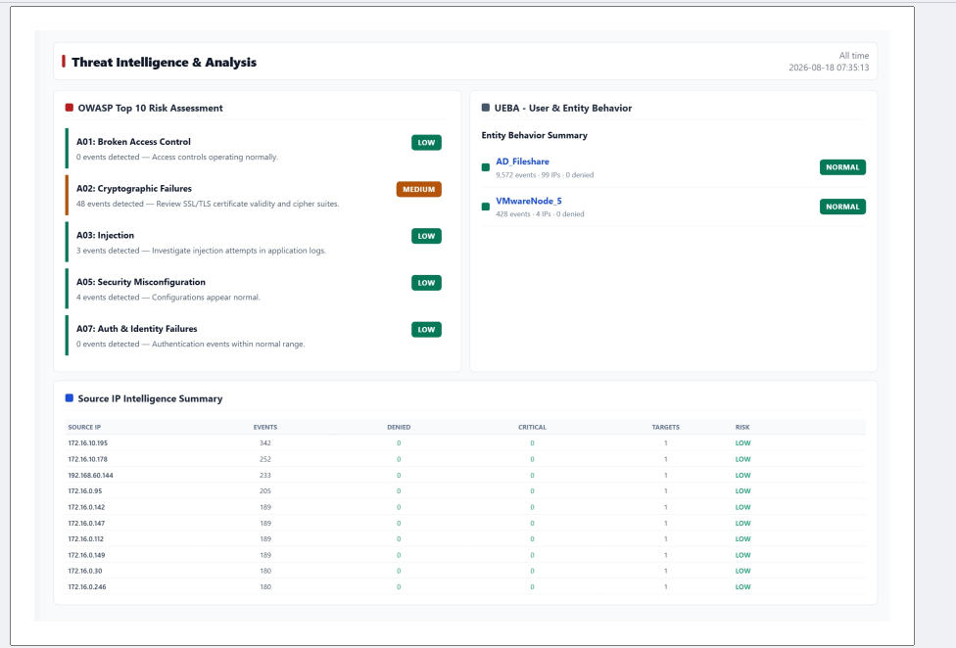Select the A03: Injection title
This screenshot has width=956, height=648.
click(x=105, y=235)
